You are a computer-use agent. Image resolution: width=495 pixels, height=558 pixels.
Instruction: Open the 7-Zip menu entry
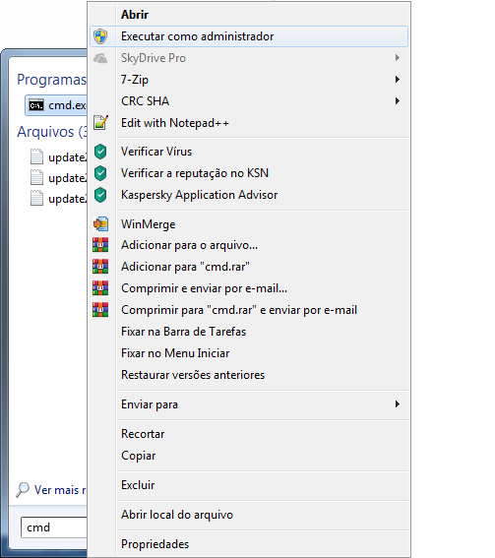[x=249, y=80]
